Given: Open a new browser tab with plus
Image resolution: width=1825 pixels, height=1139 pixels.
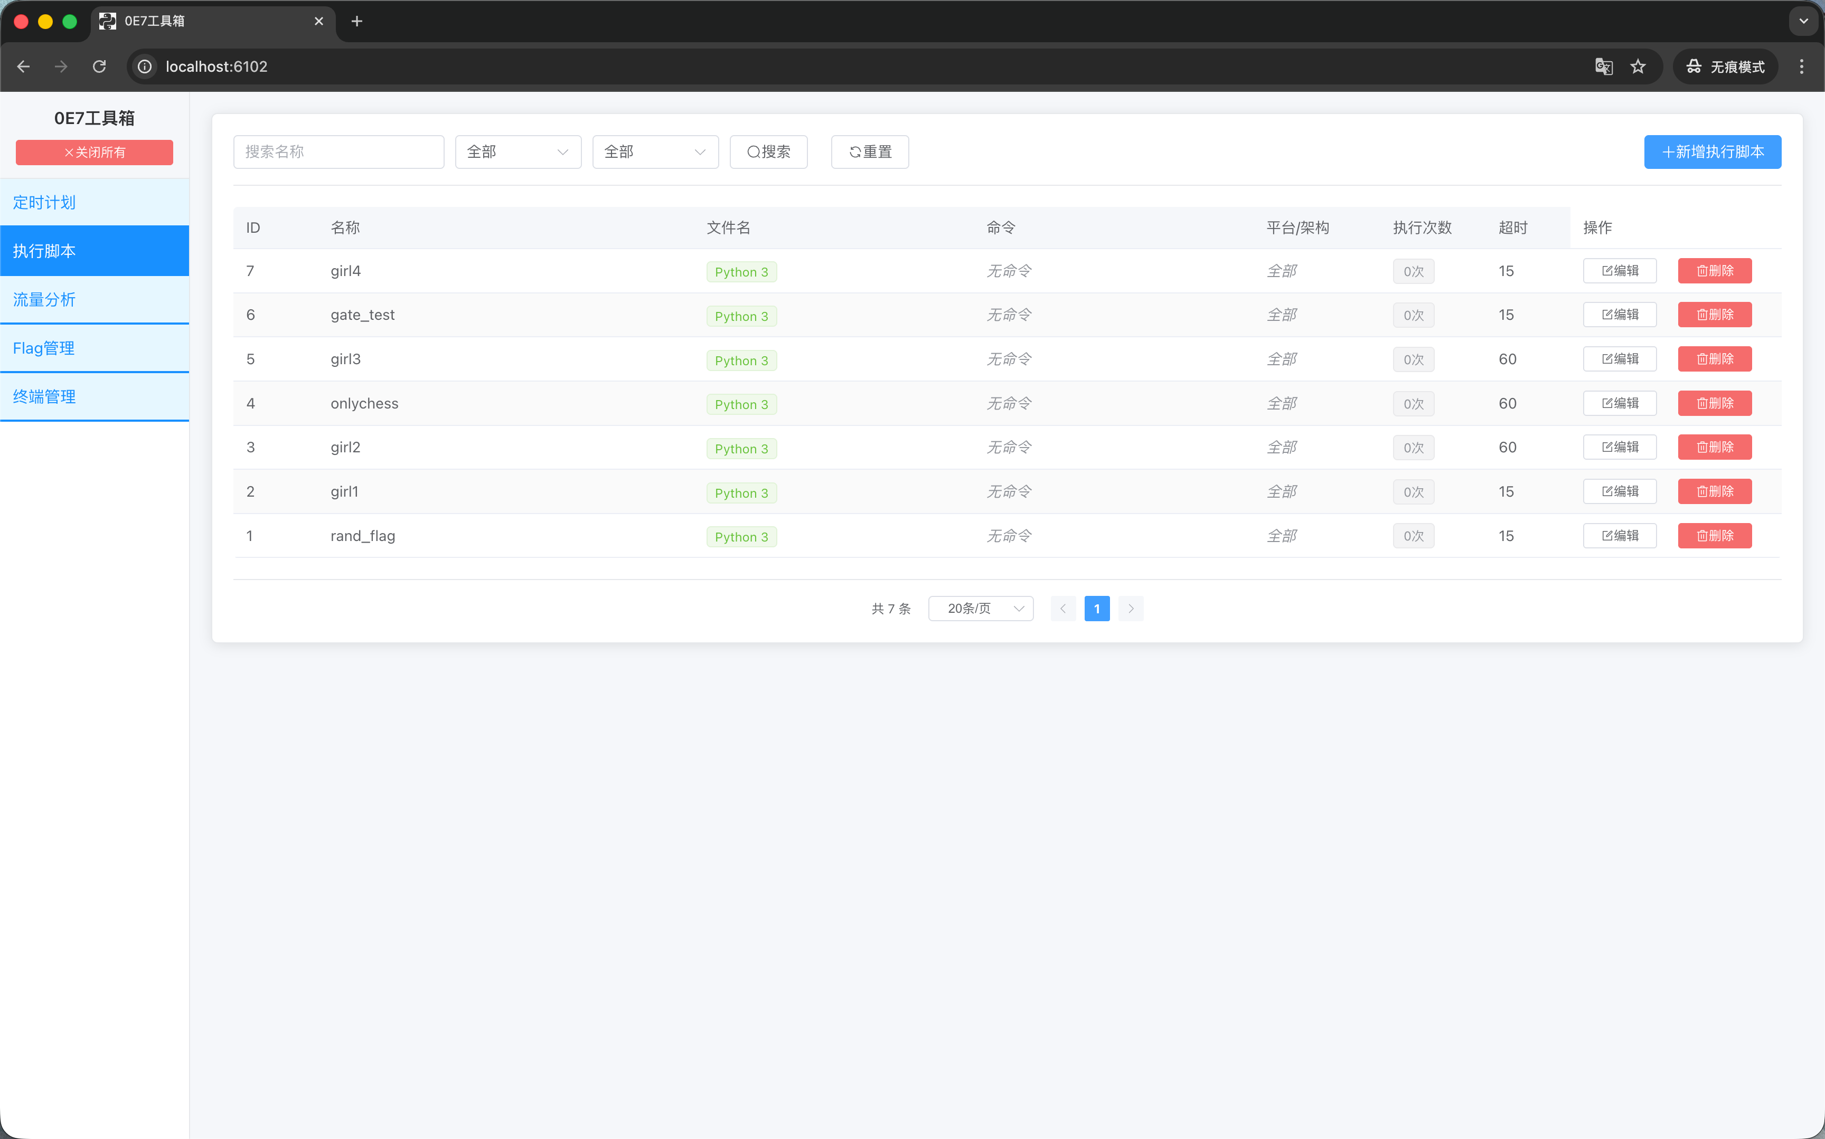Looking at the screenshot, I should point(357,21).
